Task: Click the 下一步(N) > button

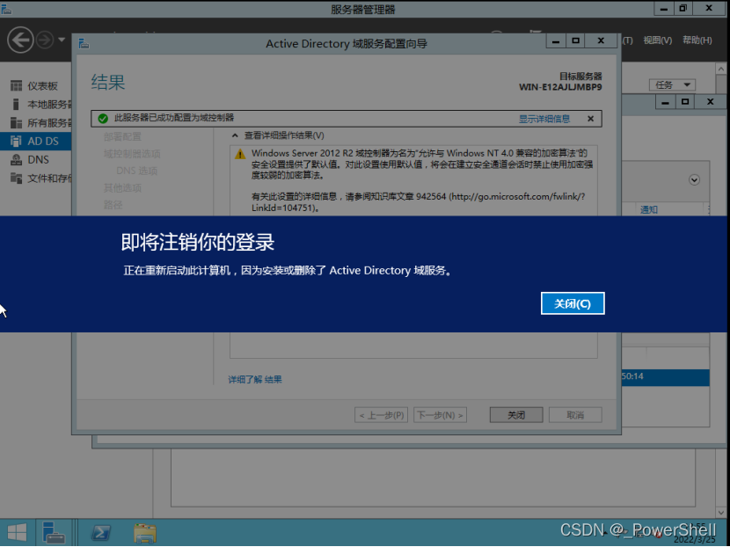Action: pos(440,415)
